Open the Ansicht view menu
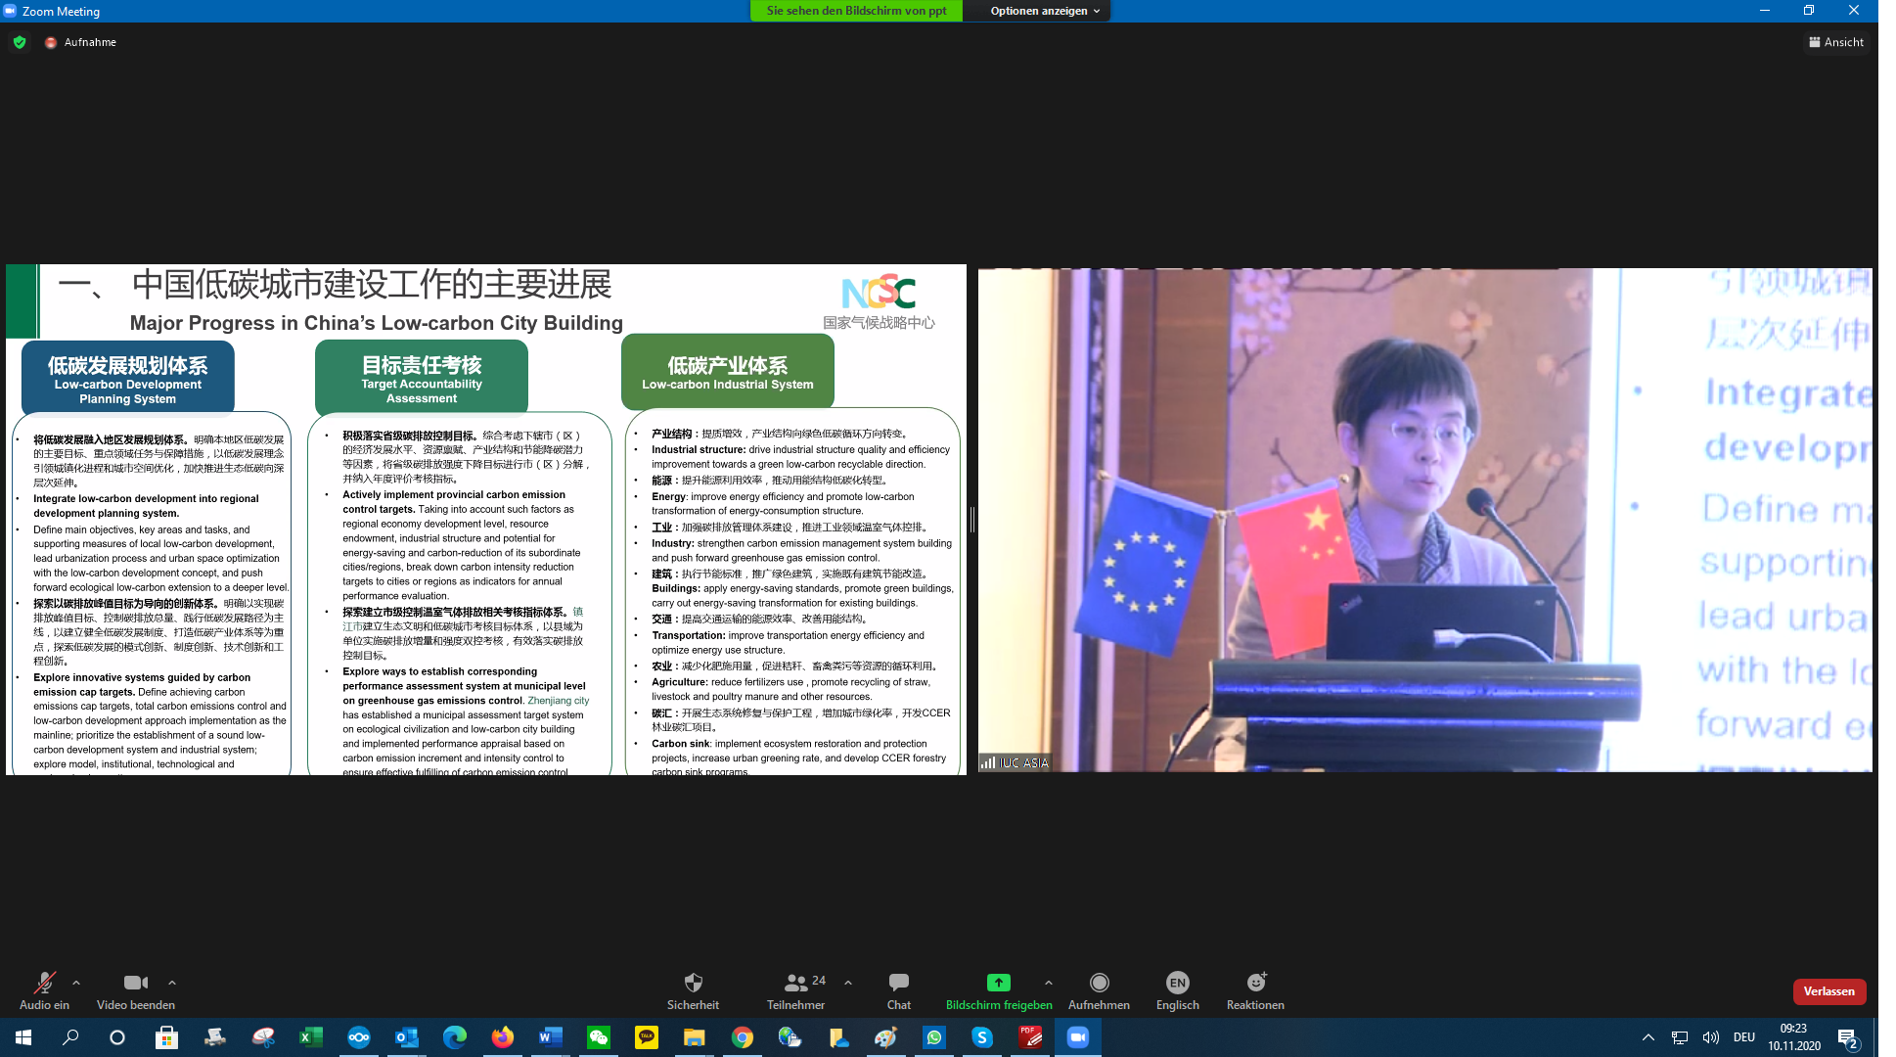 (1835, 42)
